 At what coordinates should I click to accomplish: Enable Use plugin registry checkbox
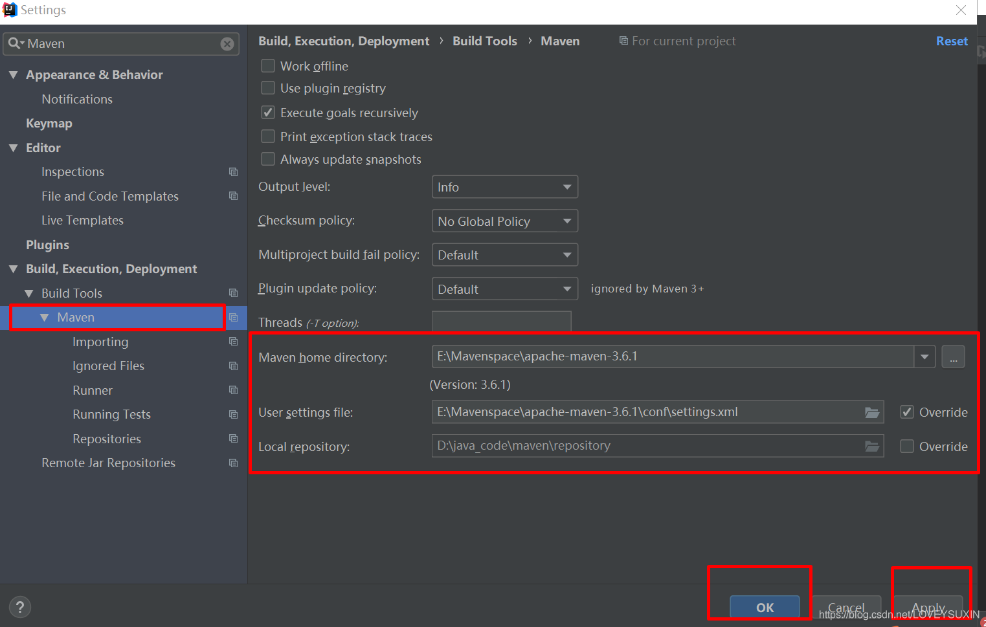[268, 88]
